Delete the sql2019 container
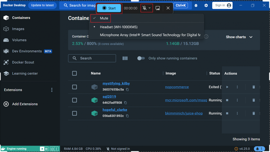 254,100
